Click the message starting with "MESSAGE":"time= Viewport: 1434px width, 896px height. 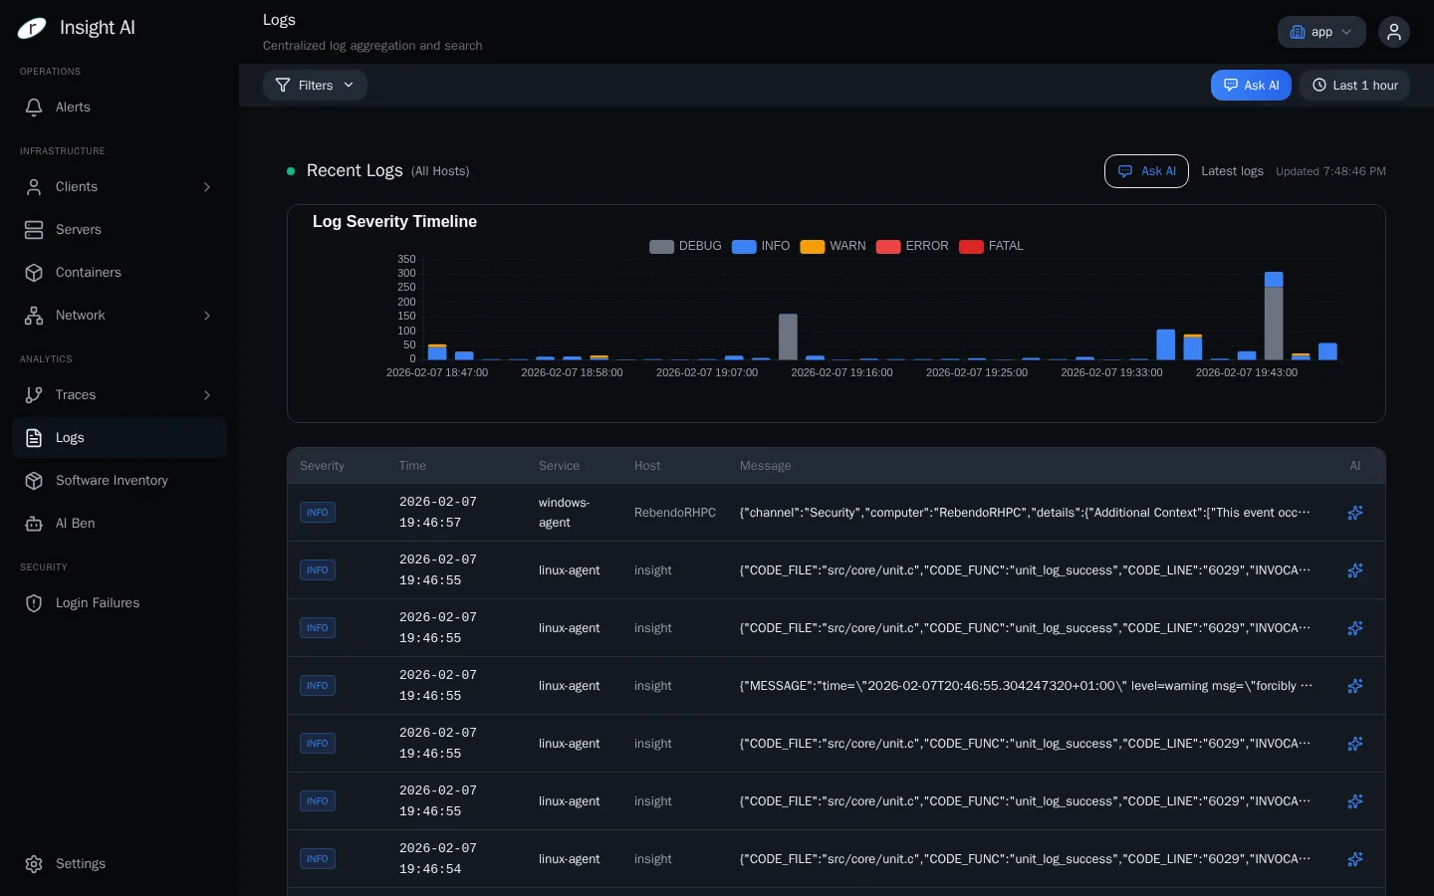(x=1026, y=686)
